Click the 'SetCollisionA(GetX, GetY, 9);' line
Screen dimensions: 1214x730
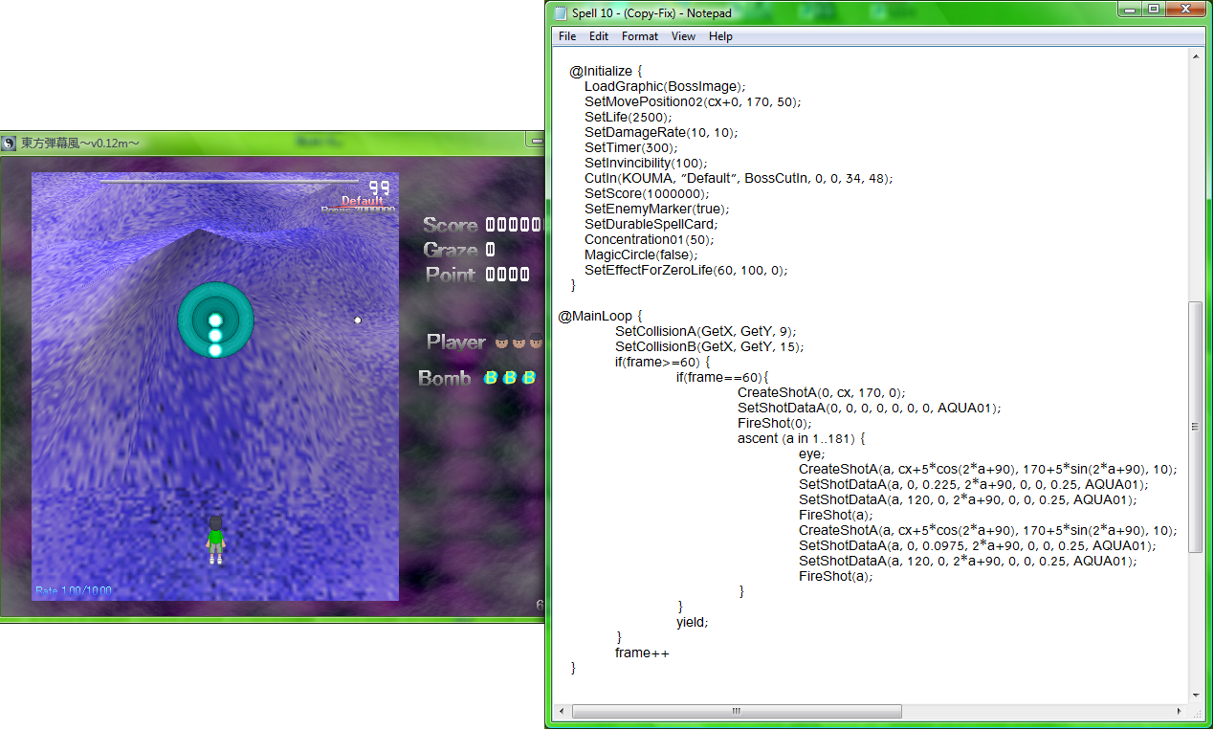pos(706,331)
